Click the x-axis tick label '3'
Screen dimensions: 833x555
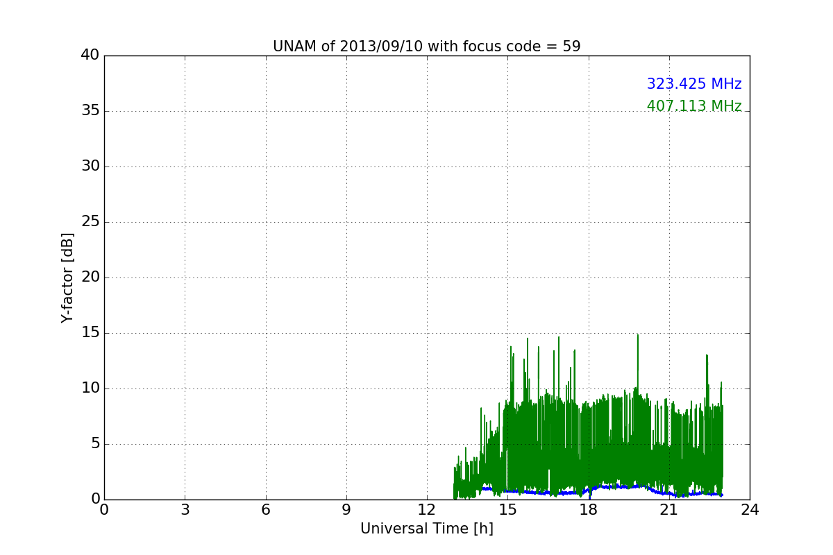(185, 510)
